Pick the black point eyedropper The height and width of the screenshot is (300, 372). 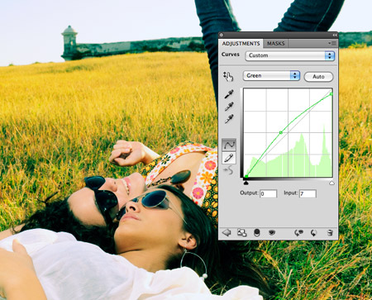point(229,94)
